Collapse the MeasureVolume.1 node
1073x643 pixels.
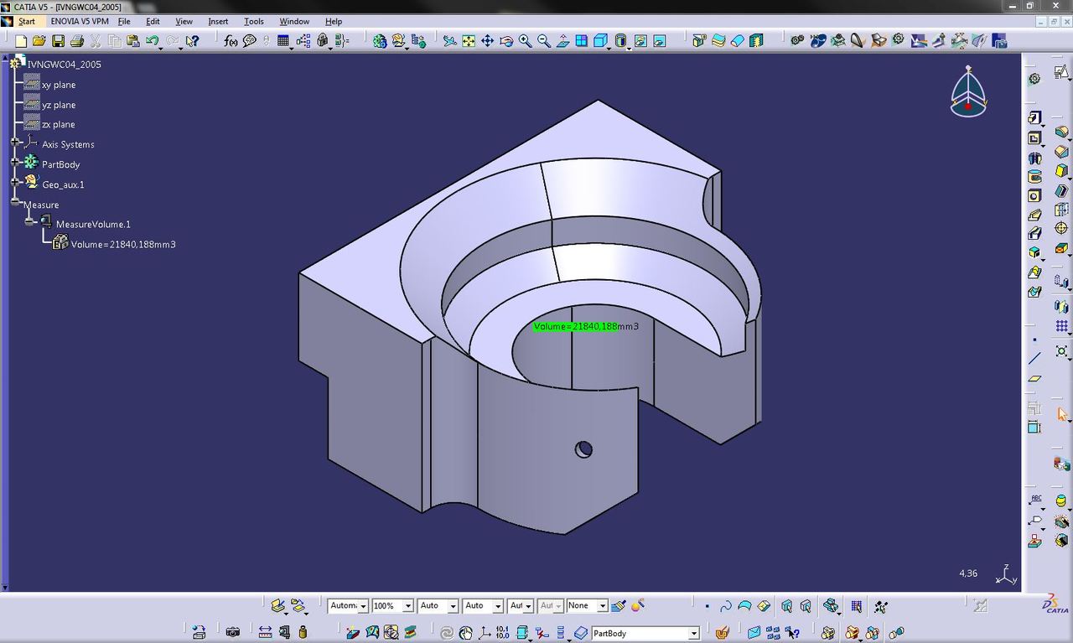point(30,222)
